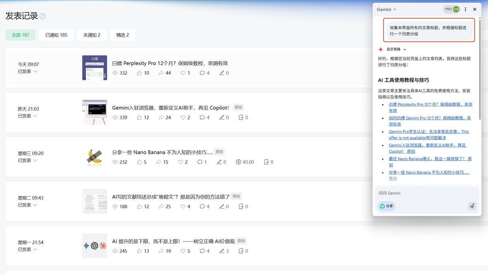Open the AI logos thumbnail for 星期一 article
Viewport: 488px width, 274px height.
pos(94,246)
